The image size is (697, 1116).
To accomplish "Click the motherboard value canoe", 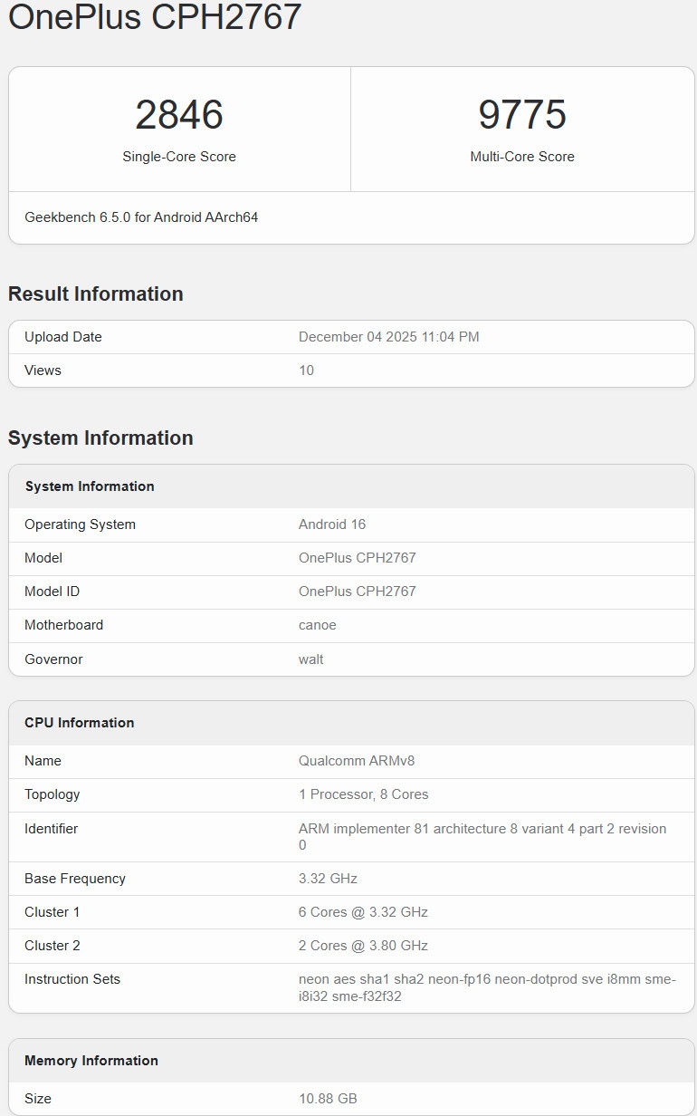I will click(317, 625).
